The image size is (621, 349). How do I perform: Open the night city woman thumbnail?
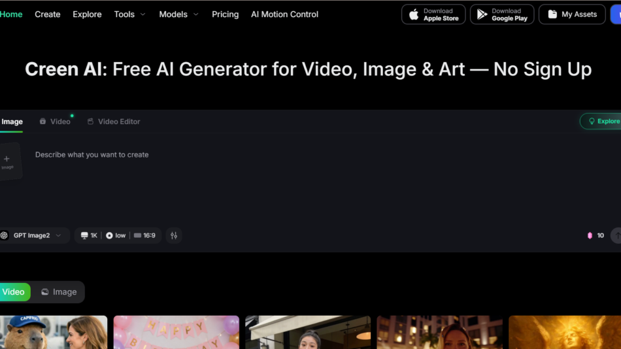[x=440, y=333]
